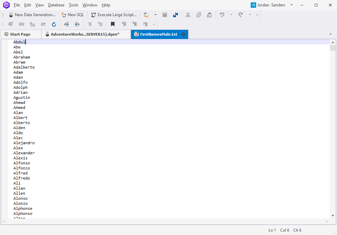The height and width of the screenshot is (235, 337).
Task: Click the Increase Indent icon
Action: 77,24
